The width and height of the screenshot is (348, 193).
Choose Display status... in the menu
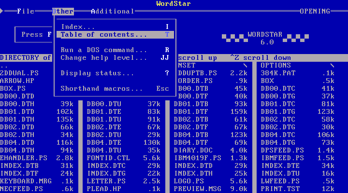click(x=115, y=73)
